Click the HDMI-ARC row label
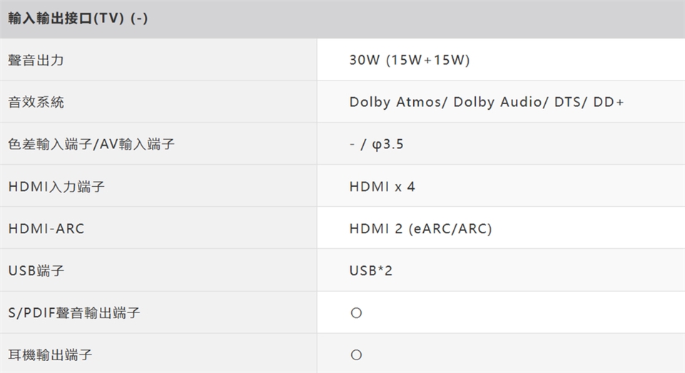The image size is (685, 373). click(x=46, y=229)
